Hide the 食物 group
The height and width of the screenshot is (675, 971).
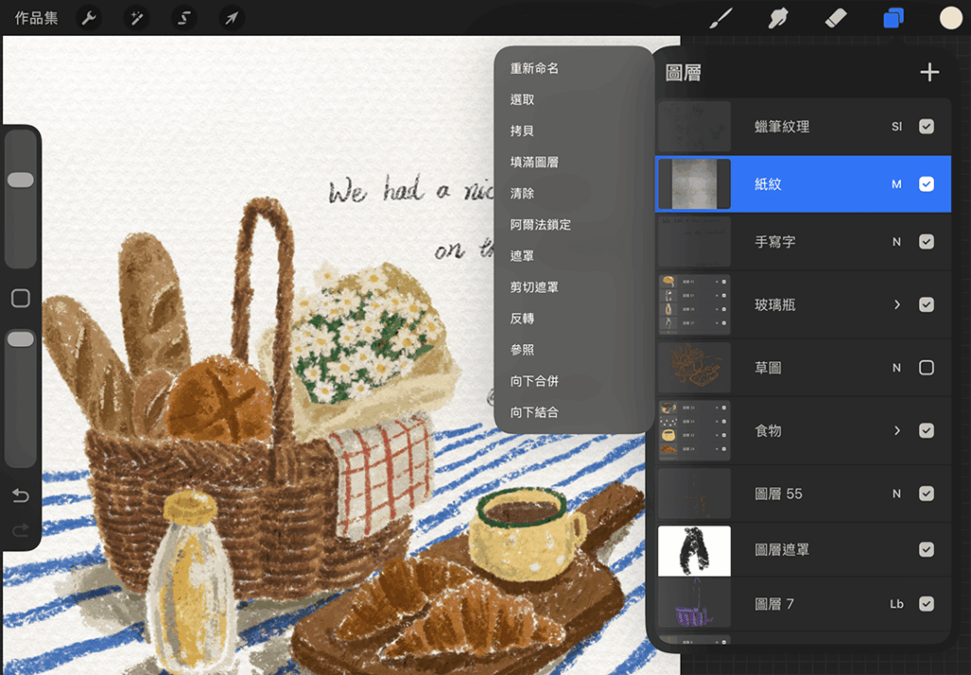click(925, 430)
